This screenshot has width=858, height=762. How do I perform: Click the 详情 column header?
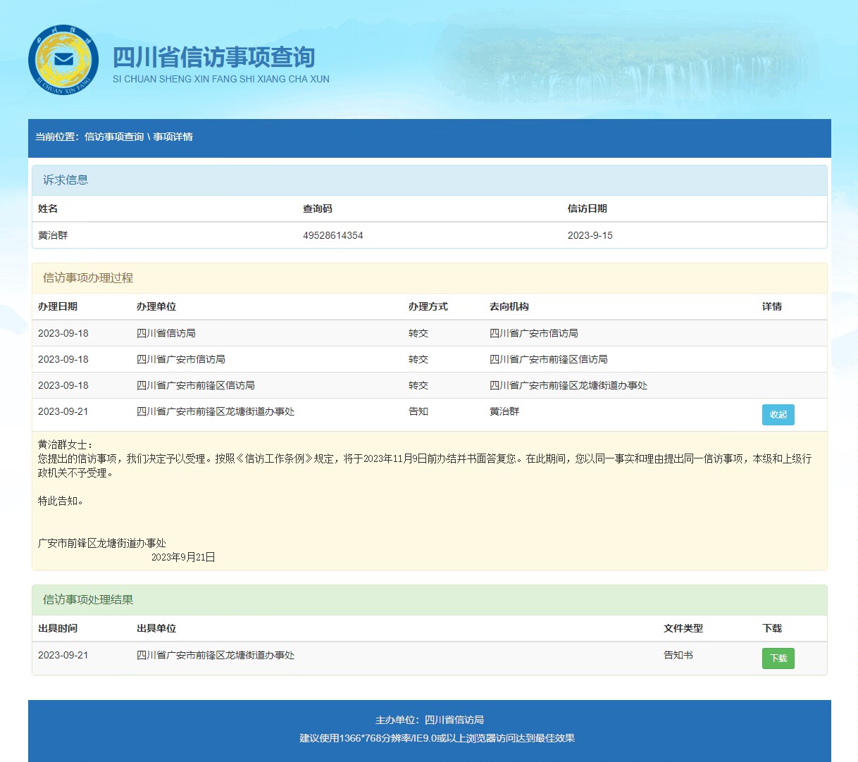tap(771, 306)
